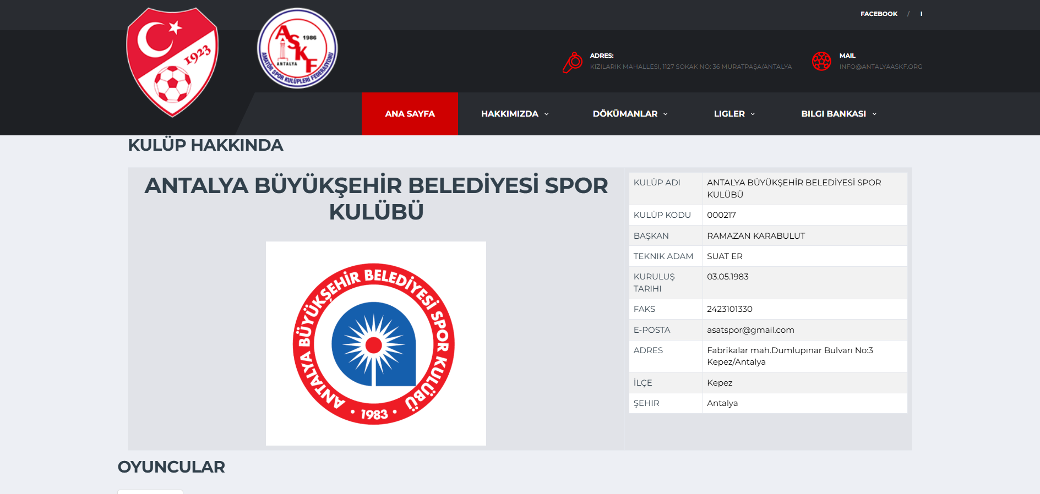The image size is (1040, 494).
Task: Click the Antalya Büyükşehir Belediyesi club crest image
Action: coord(376,343)
